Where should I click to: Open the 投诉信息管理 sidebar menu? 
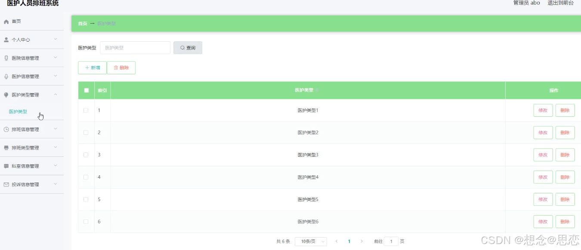click(x=32, y=185)
